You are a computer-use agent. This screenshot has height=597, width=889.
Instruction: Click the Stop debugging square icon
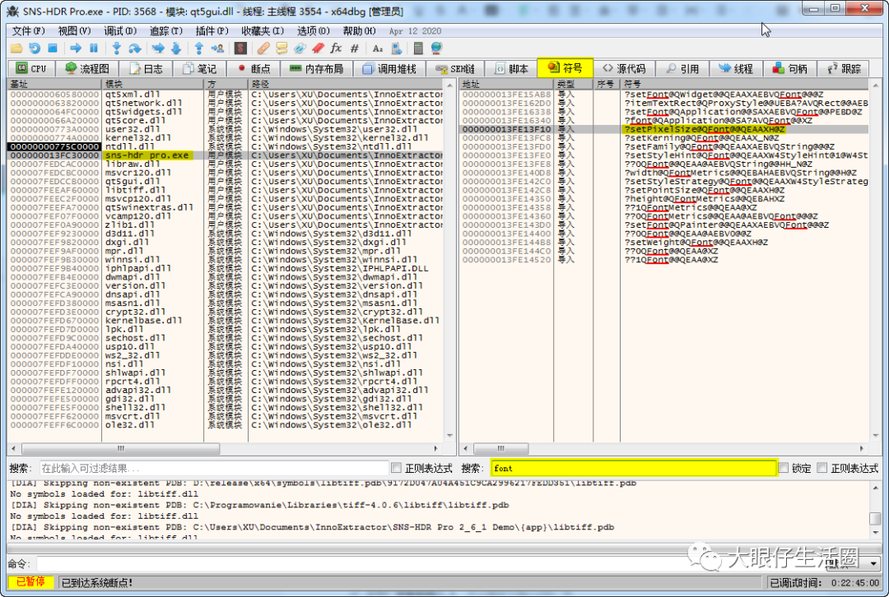[x=53, y=49]
